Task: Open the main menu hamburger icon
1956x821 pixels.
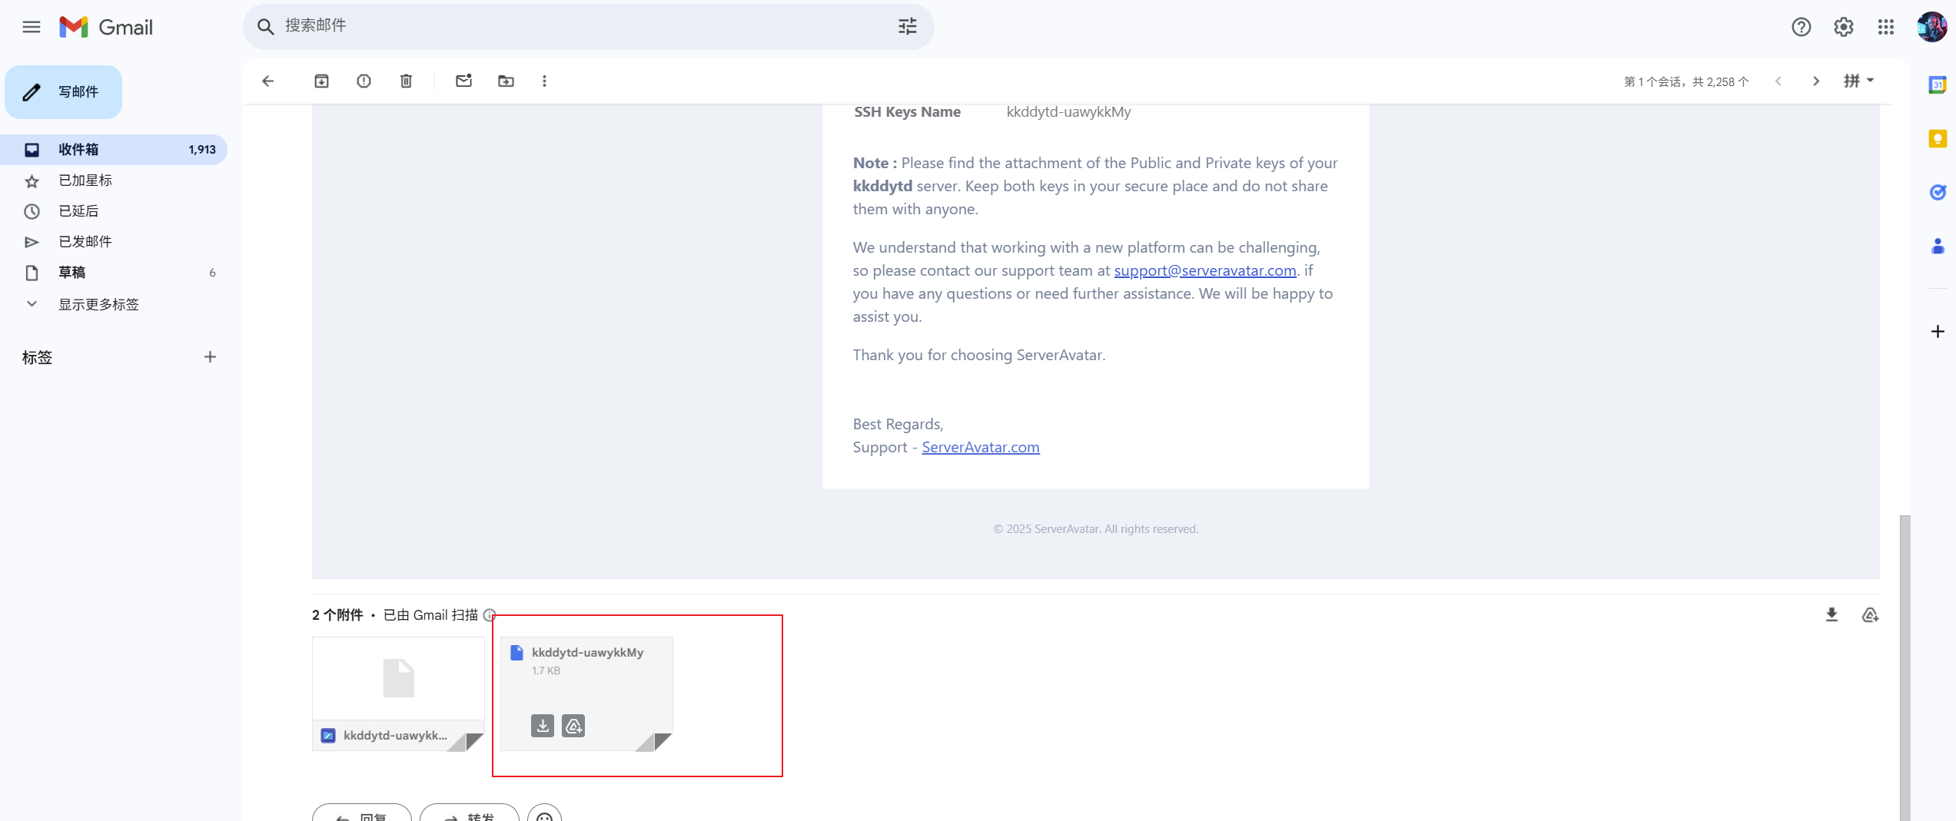Action: (32, 28)
